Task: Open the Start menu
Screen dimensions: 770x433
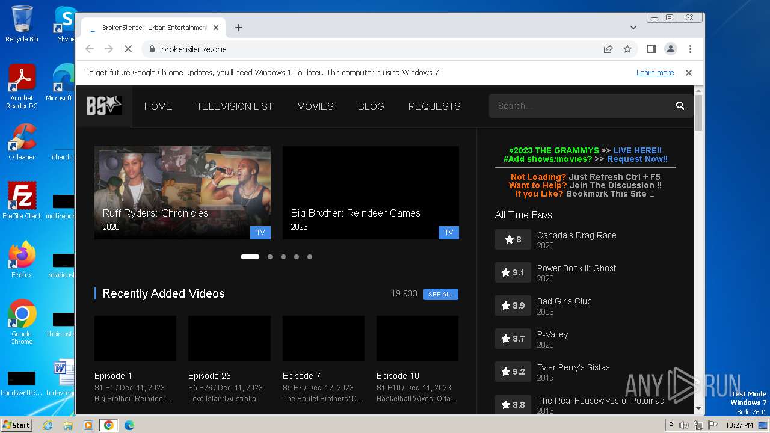Action: [x=16, y=425]
